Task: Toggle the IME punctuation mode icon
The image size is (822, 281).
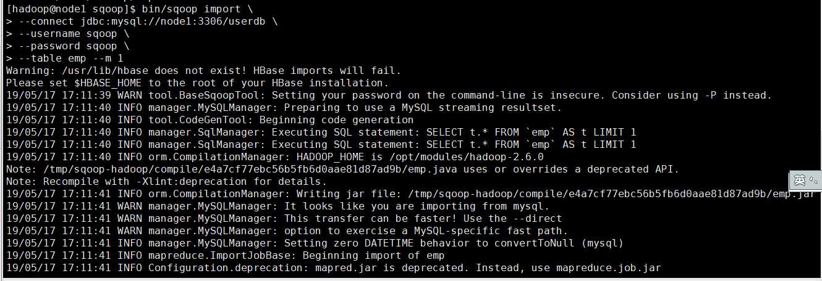Action: click(813, 181)
